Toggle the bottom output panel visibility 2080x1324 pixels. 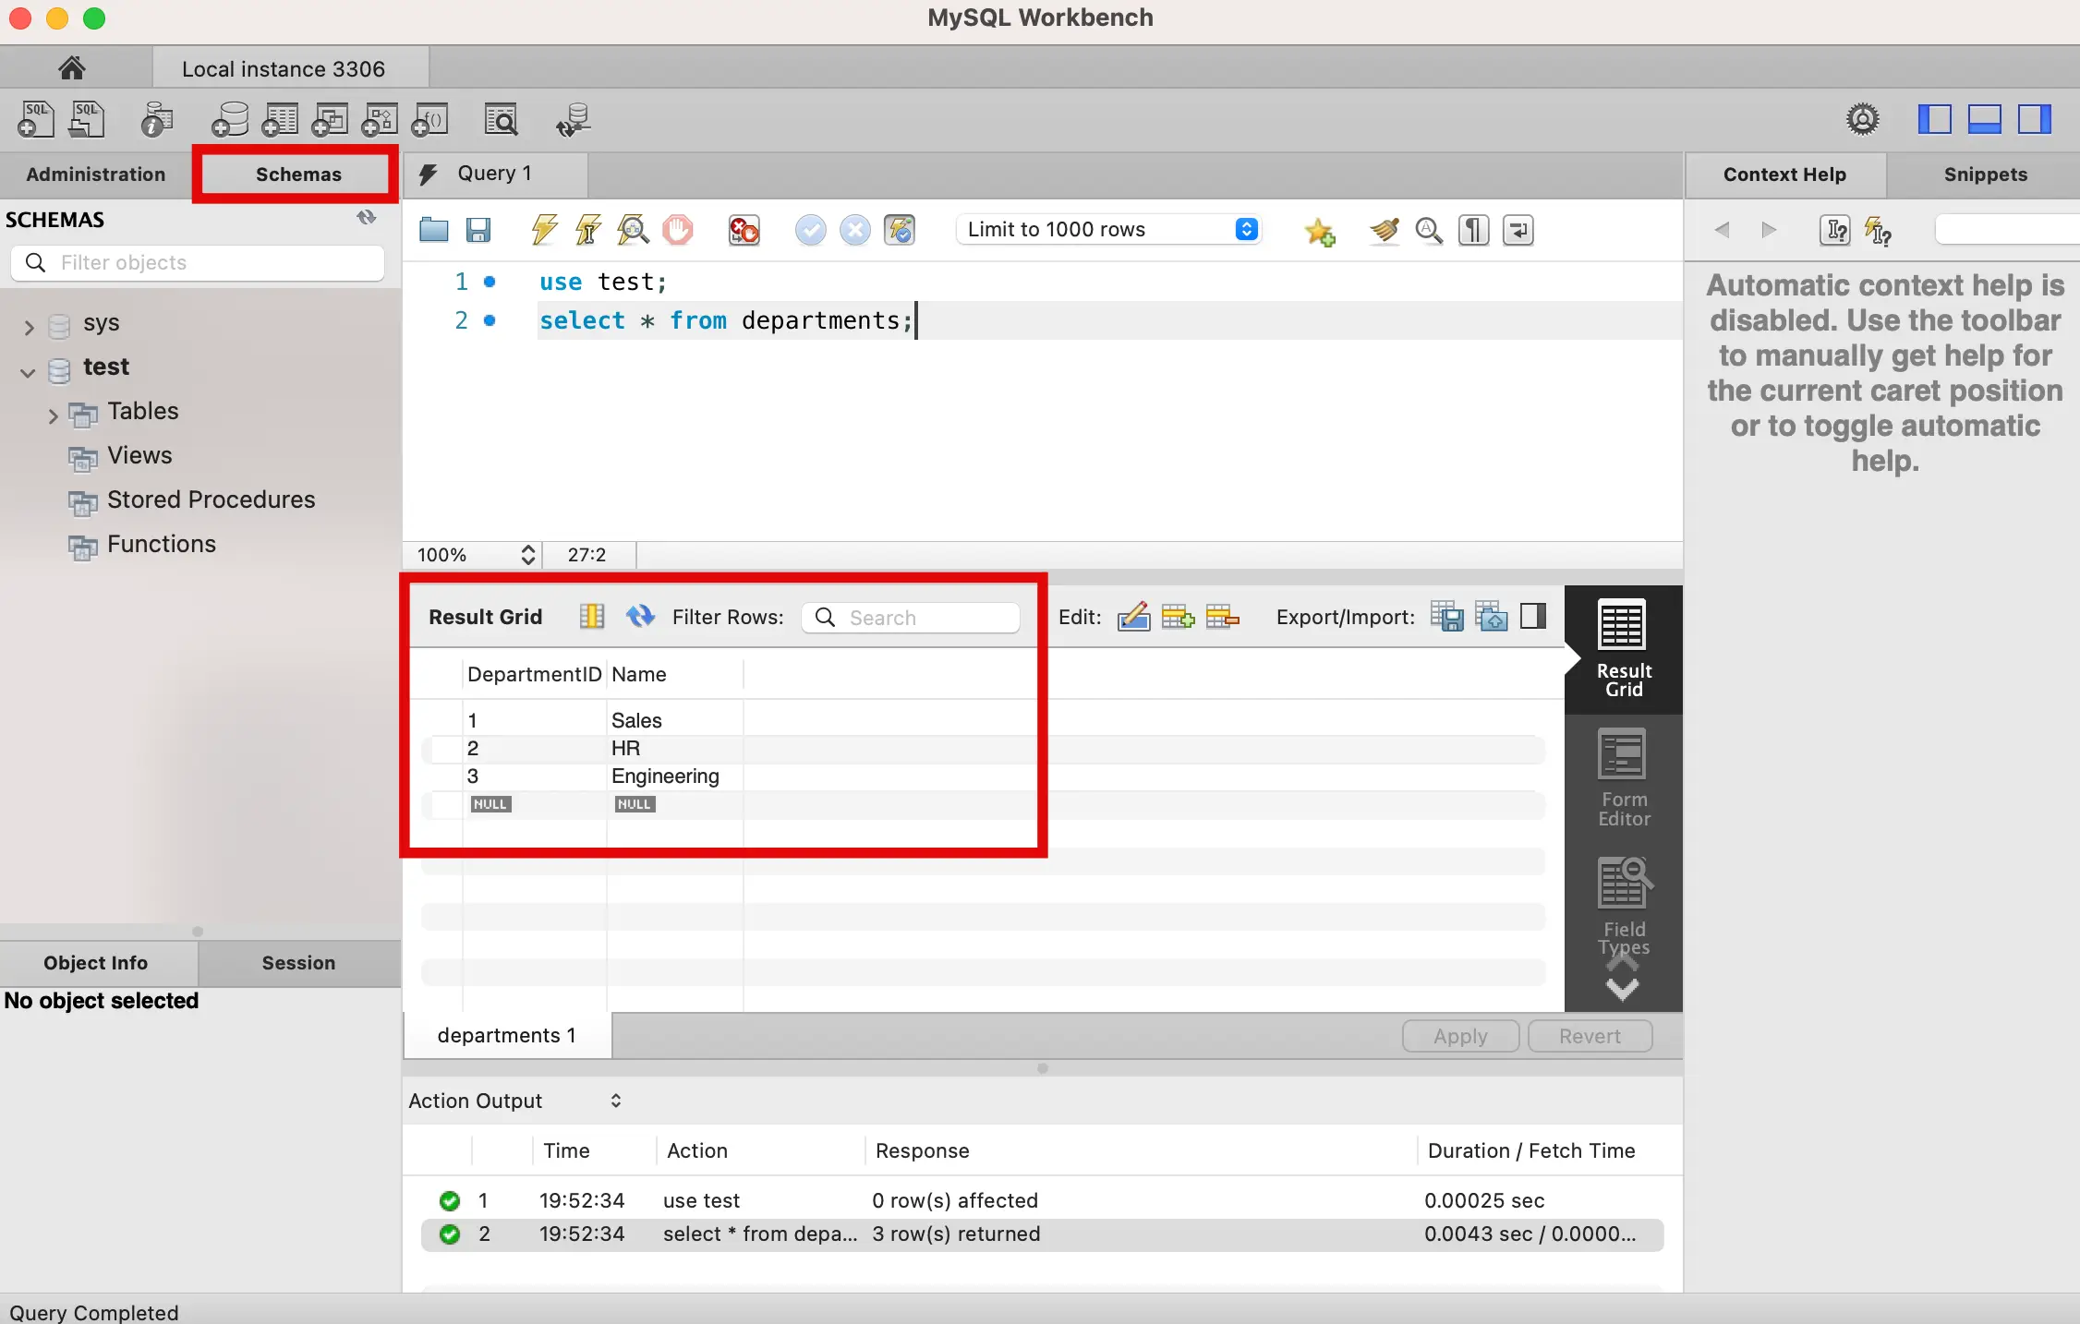[x=1984, y=120]
